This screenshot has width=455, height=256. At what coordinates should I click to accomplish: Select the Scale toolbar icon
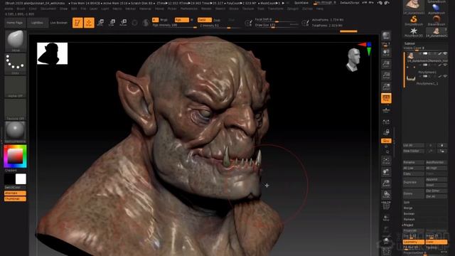tap(112, 23)
